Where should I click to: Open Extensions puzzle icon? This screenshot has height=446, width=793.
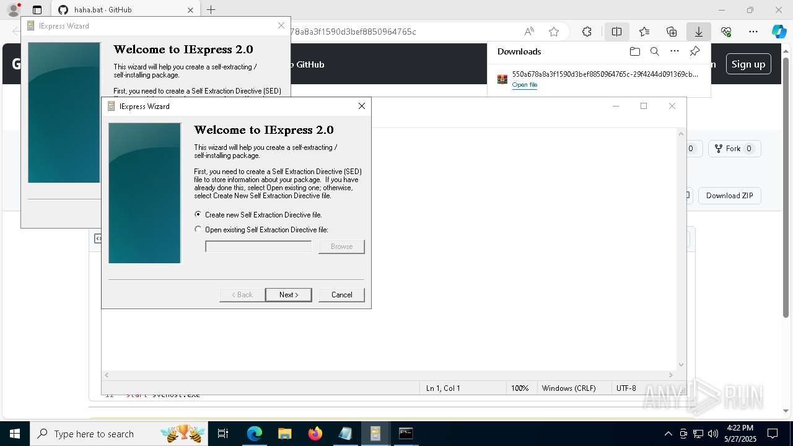[x=587, y=32]
